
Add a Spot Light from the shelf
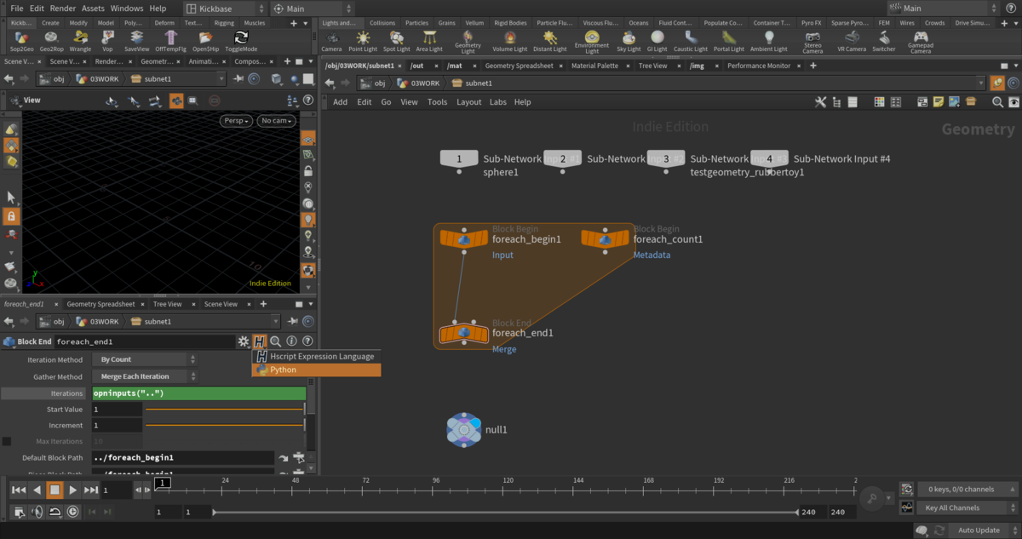coord(396,42)
